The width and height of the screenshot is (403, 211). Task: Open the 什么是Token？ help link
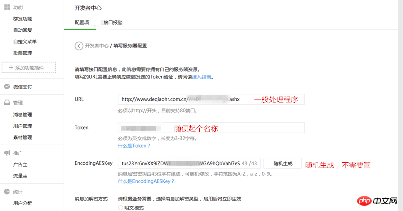click(134, 146)
